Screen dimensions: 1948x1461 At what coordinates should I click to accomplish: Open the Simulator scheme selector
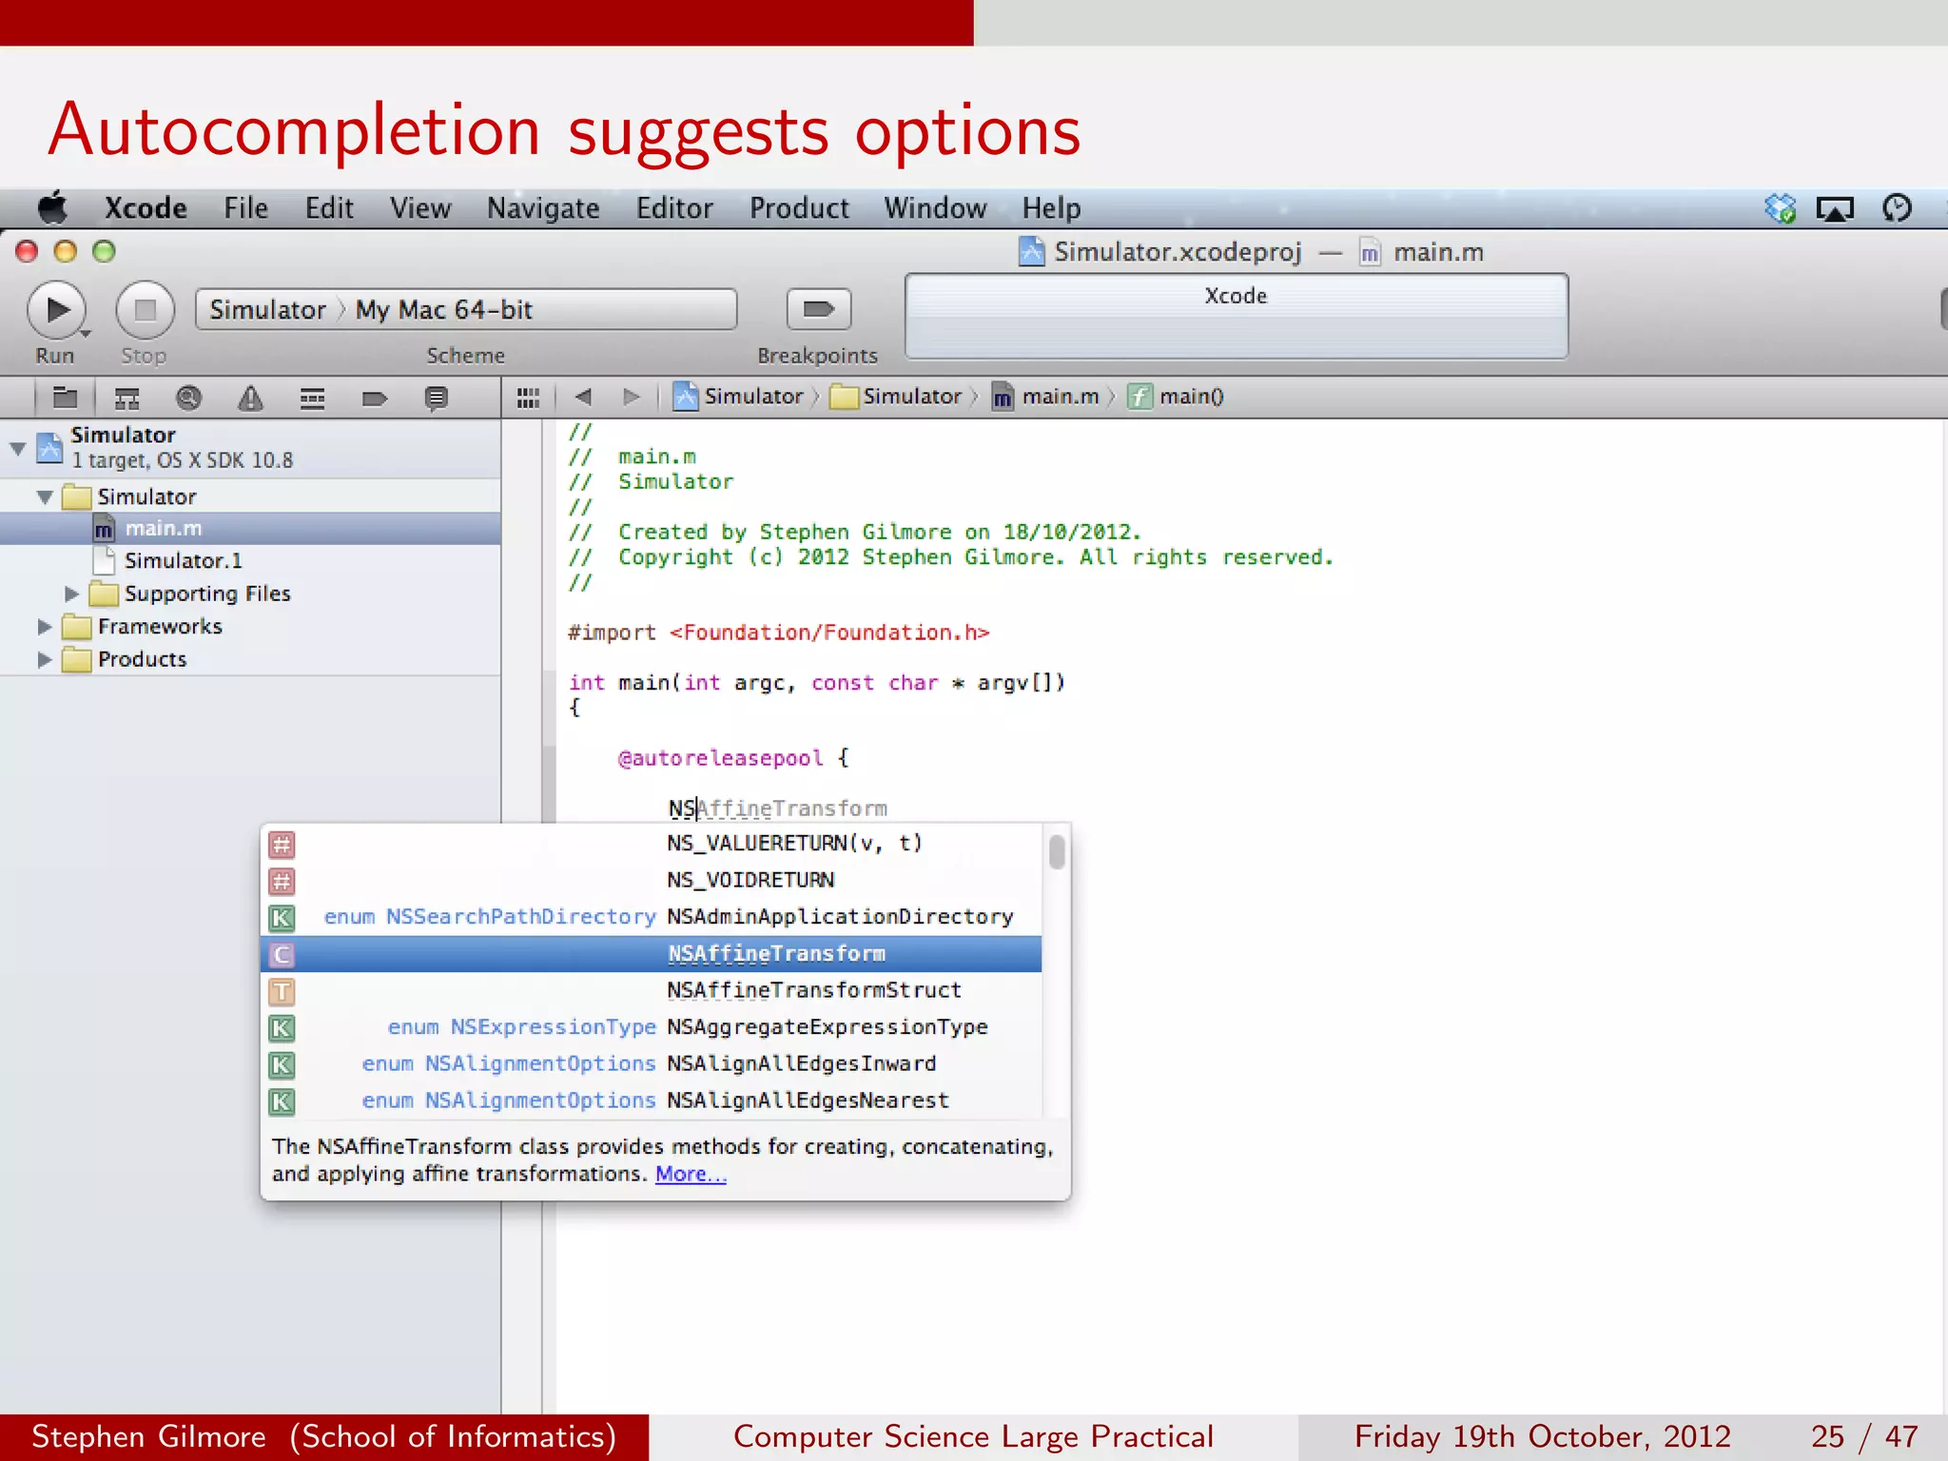[267, 310]
